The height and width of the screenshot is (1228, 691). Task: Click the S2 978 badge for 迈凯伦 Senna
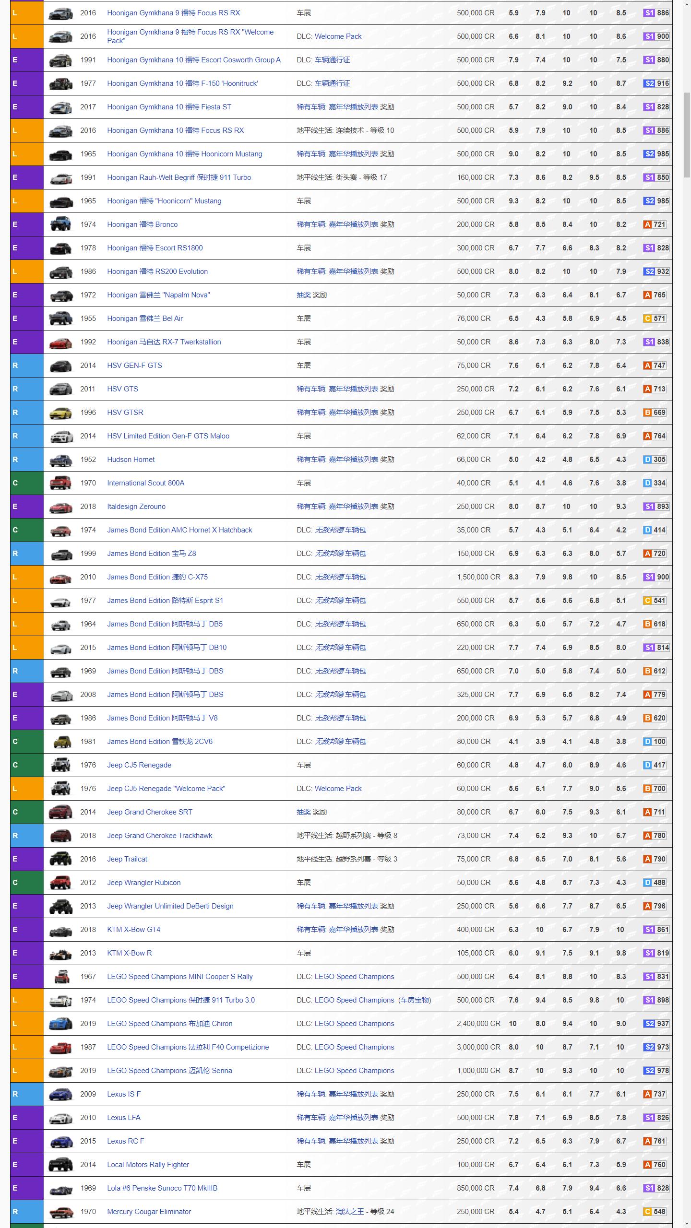[x=656, y=1071]
